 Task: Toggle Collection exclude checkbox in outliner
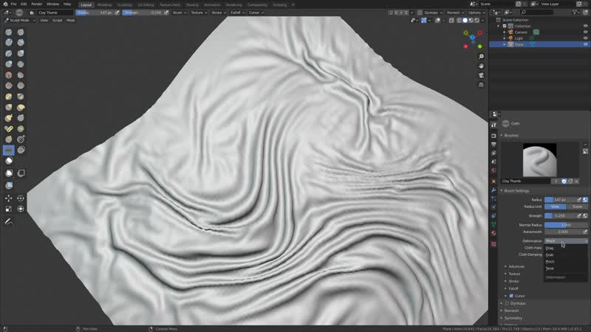point(505,26)
